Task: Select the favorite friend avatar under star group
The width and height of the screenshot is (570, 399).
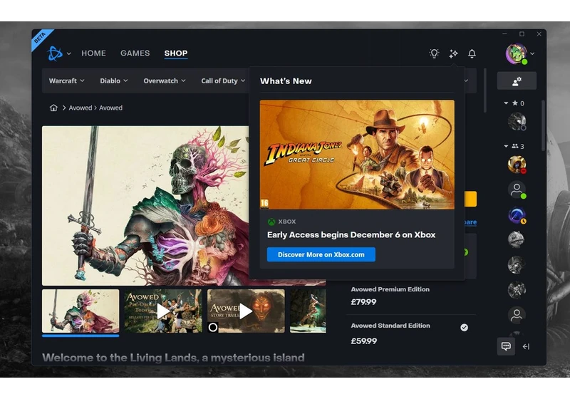Action: tap(517, 121)
